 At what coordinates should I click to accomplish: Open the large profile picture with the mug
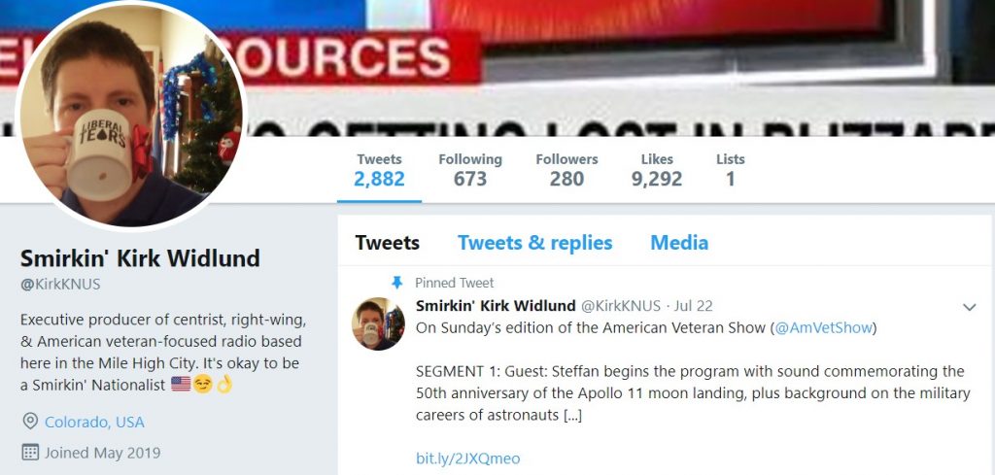point(130,116)
